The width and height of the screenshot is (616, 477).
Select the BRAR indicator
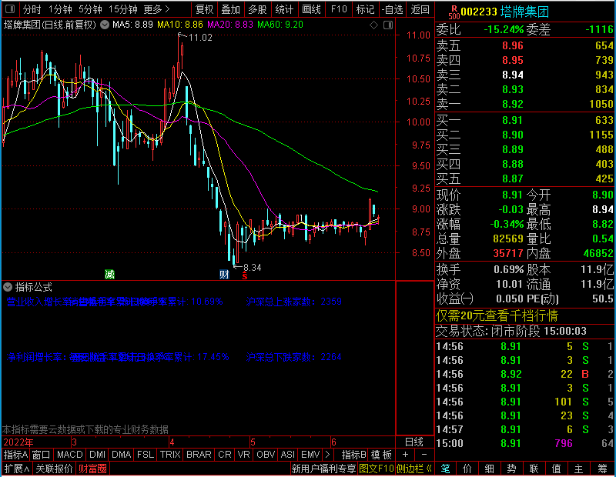[199, 455]
